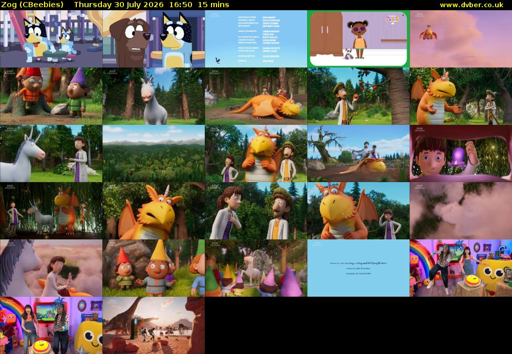The image size is (512, 354).
Task: Open thumbnail of dragon gesturing toward man
Action: click(x=461, y=96)
